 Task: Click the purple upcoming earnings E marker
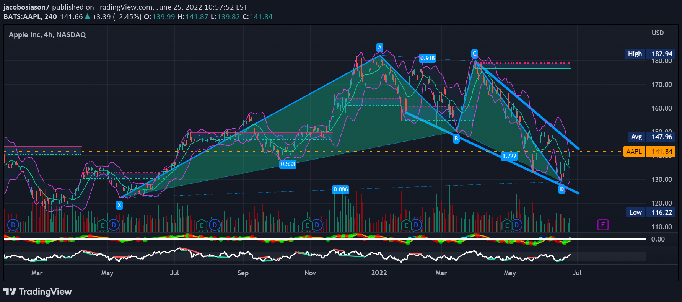coord(603,225)
